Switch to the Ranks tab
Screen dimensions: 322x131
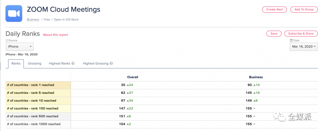[16, 64]
